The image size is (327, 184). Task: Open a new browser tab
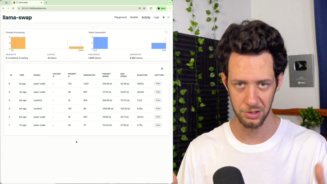point(46,3)
